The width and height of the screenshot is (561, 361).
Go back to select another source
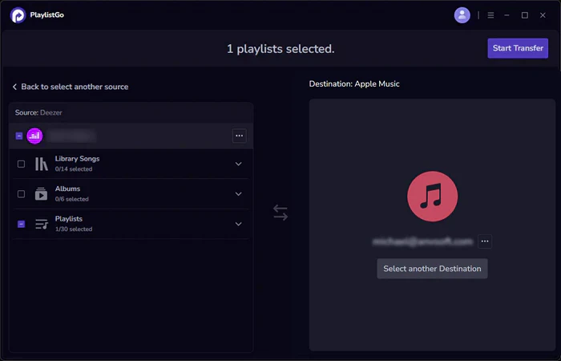(x=71, y=87)
